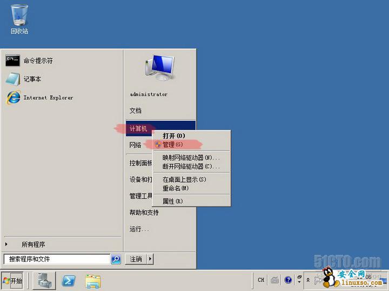Click the user account picture
The width and height of the screenshot is (389, 291).
[159, 68]
